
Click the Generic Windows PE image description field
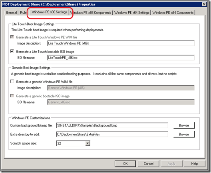pyautogui.click(x=121, y=88)
